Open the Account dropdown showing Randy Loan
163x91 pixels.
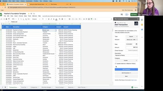coord(132,40)
